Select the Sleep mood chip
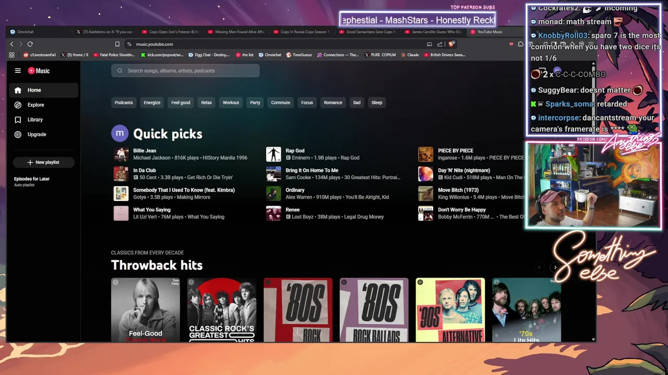The image size is (668, 375). pos(377,103)
